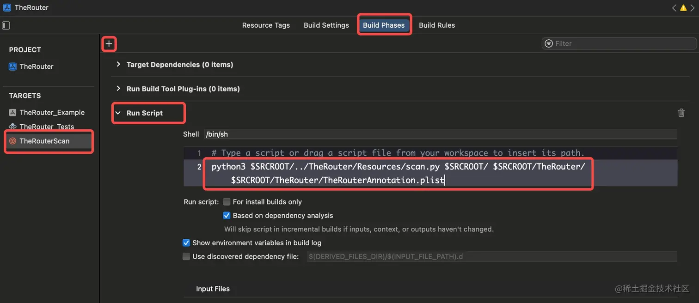Screen dimensions: 699x303
Task: Click the TheRouterScan target icon
Action: pos(12,141)
